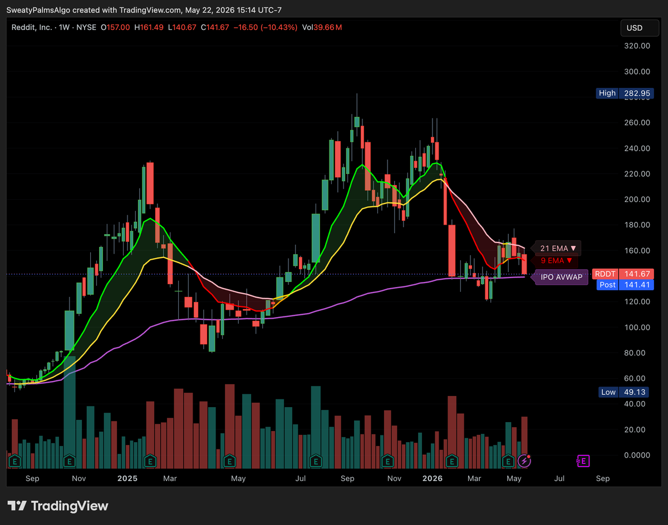Click the IPO AVWAP indicator label
This screenshot has width=668, height=525.
pyautogui.click(x=561, y=276)
